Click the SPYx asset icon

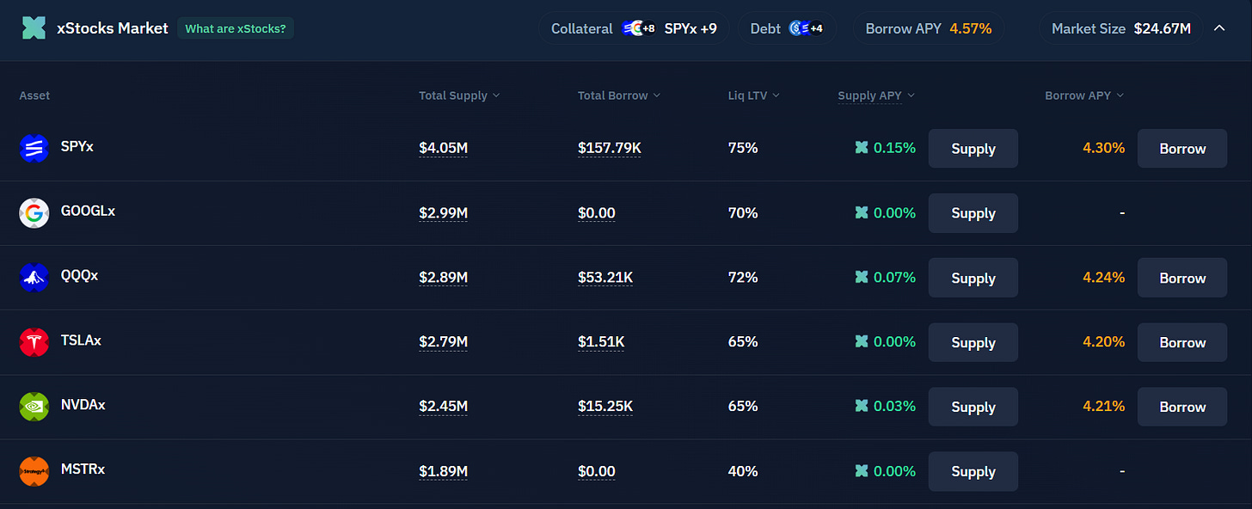(34, 149)
